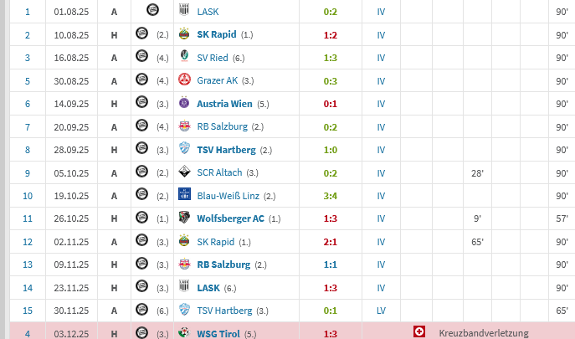Click matchday number 9 link
This screenshot has height=339, width=575.
click(x=27, y=172)
